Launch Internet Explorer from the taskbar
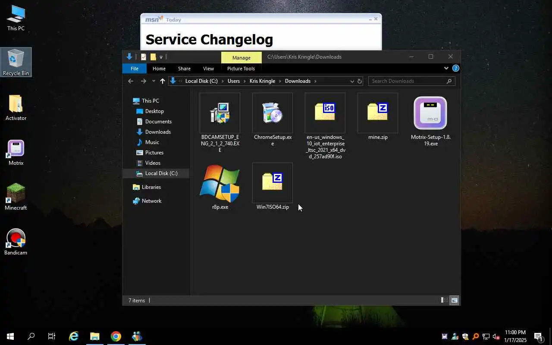552x345 pixels. tap(74, 336)
